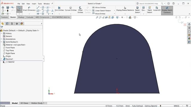Open the 3D Views bottom tab
The height and width of the screenshot is (107, 191).
(x=24, y=103)
